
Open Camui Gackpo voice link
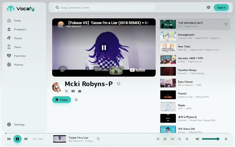pos(197,73)
